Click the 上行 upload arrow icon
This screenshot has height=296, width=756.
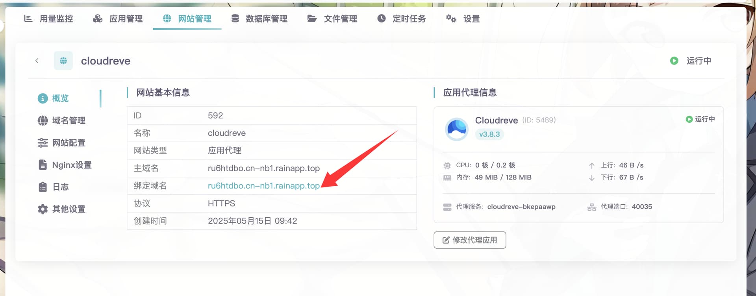coord(591,165)
